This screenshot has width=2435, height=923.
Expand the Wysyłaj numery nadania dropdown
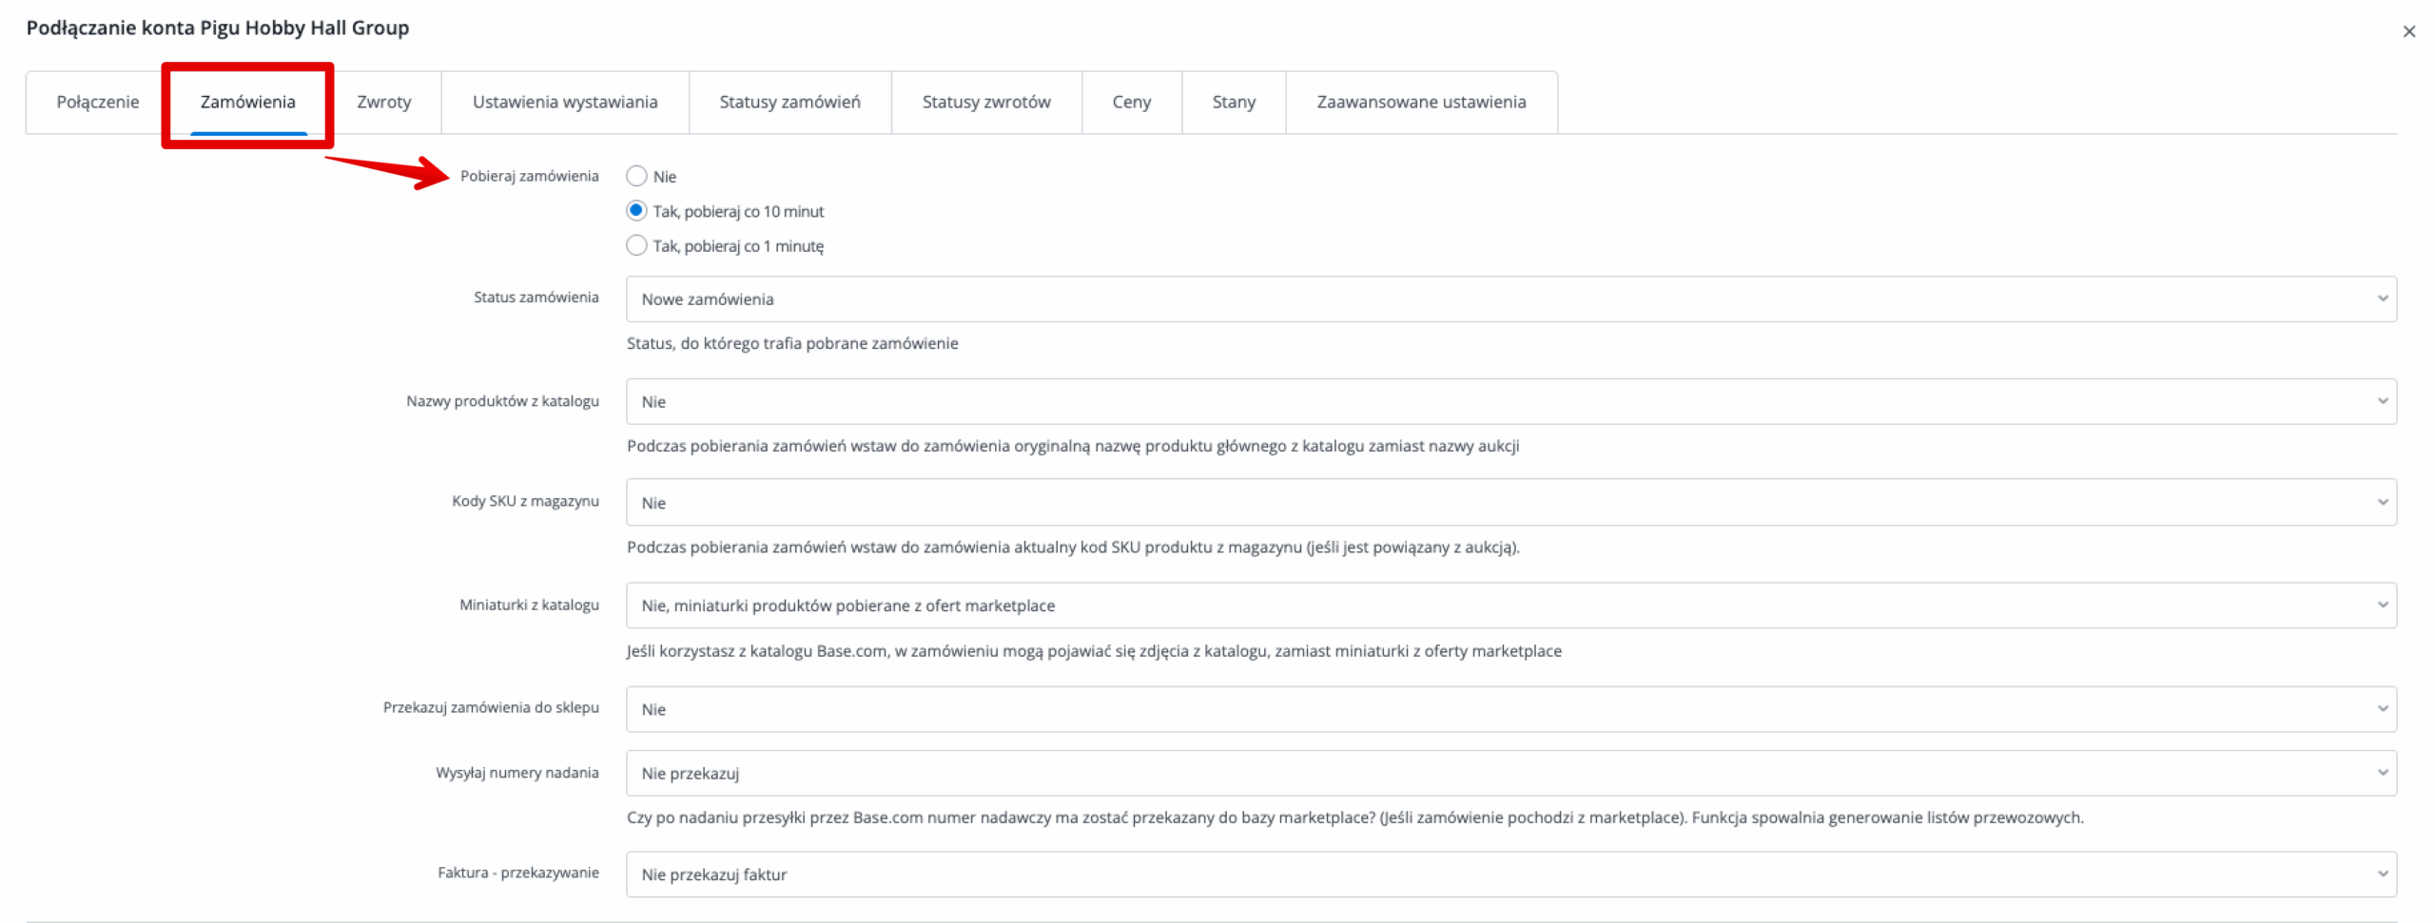pyautogui.click(x=1510, y=774)
